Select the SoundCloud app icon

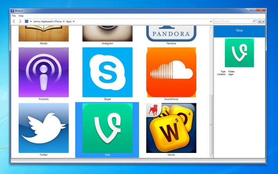click(x=171, y=72)
